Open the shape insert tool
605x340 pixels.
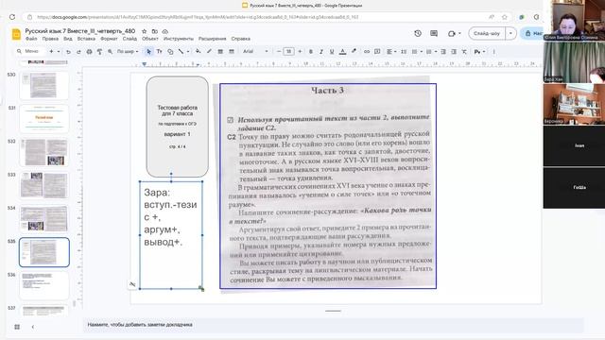(x=170, y=52)
